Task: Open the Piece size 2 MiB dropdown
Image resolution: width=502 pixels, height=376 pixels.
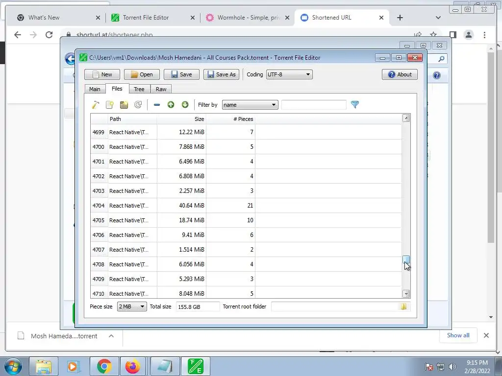Action: [132, 306]
